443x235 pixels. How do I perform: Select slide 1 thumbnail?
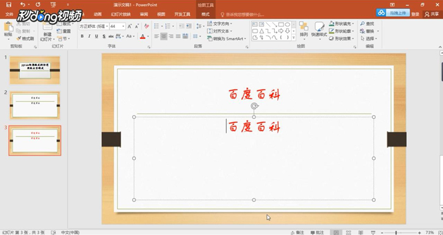click(x=35, y=70)
